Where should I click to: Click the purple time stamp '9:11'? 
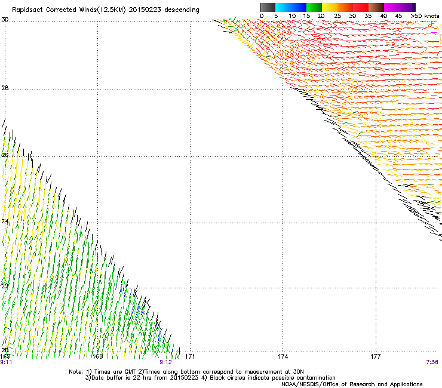tap(6, 362)
